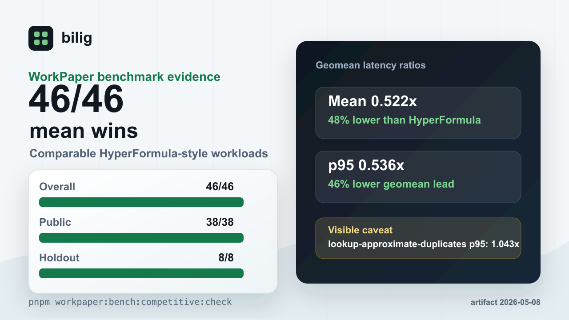Click the mean wins heading
This screenshot has height=320, width=569.
(84, 131)
